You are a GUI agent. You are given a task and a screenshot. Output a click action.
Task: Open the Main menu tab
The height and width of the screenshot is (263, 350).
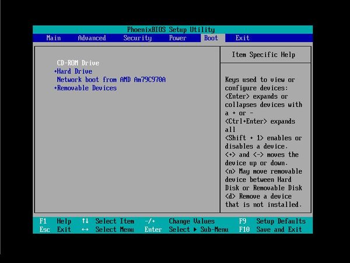54,38
